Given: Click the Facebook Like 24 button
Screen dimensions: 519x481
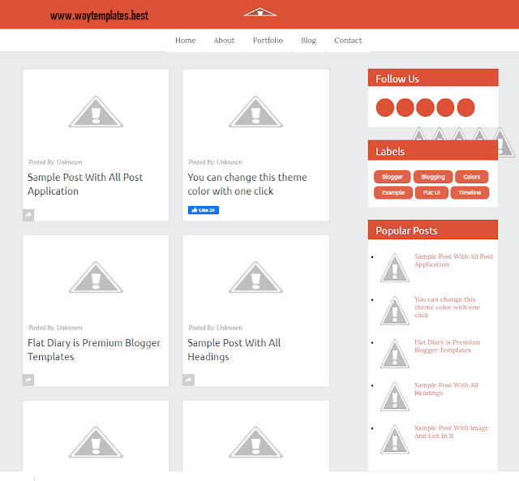Looking at the screenshot, I should pyautogui.click(x=204, y=210).
